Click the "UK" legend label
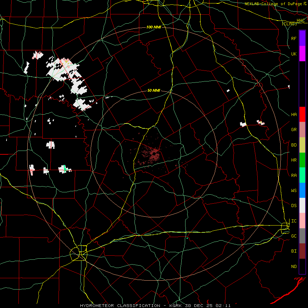This screenshot has width=308, height=308. [x=294, y=54]
